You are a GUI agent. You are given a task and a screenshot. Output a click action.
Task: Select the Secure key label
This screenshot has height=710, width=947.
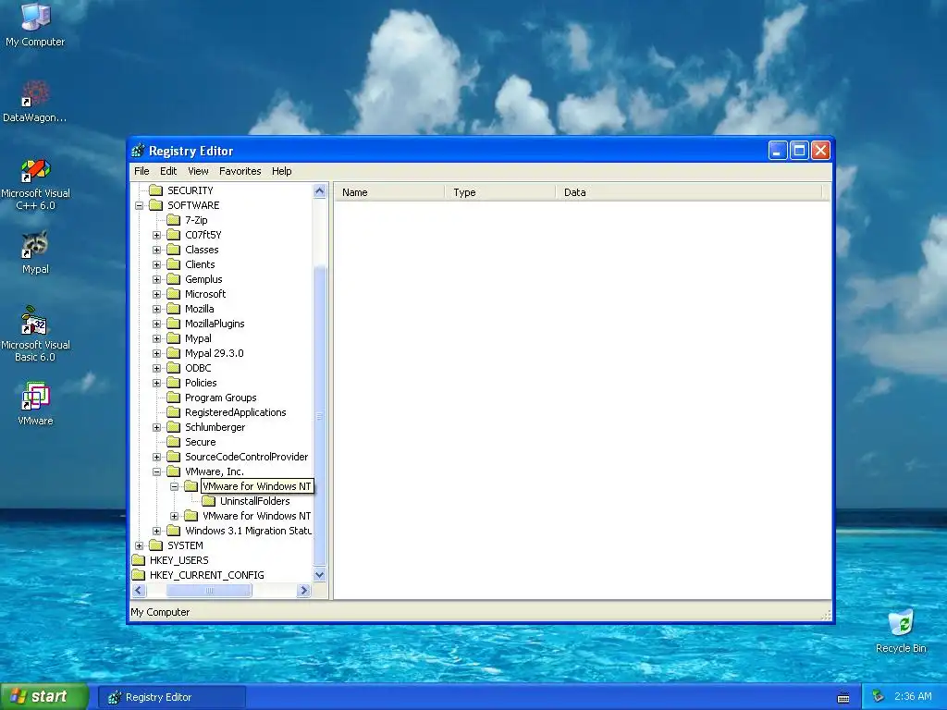[x=200, y=442]
